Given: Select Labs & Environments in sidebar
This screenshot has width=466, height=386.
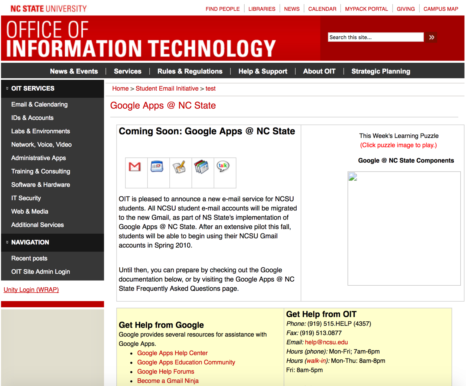Looking at the screenshot, I should click(x=41, y=131).
